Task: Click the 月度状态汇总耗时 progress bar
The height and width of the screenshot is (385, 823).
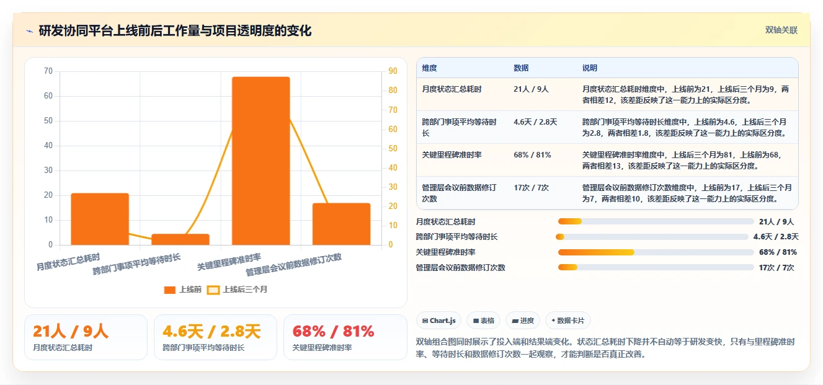Action: point(656,221)
